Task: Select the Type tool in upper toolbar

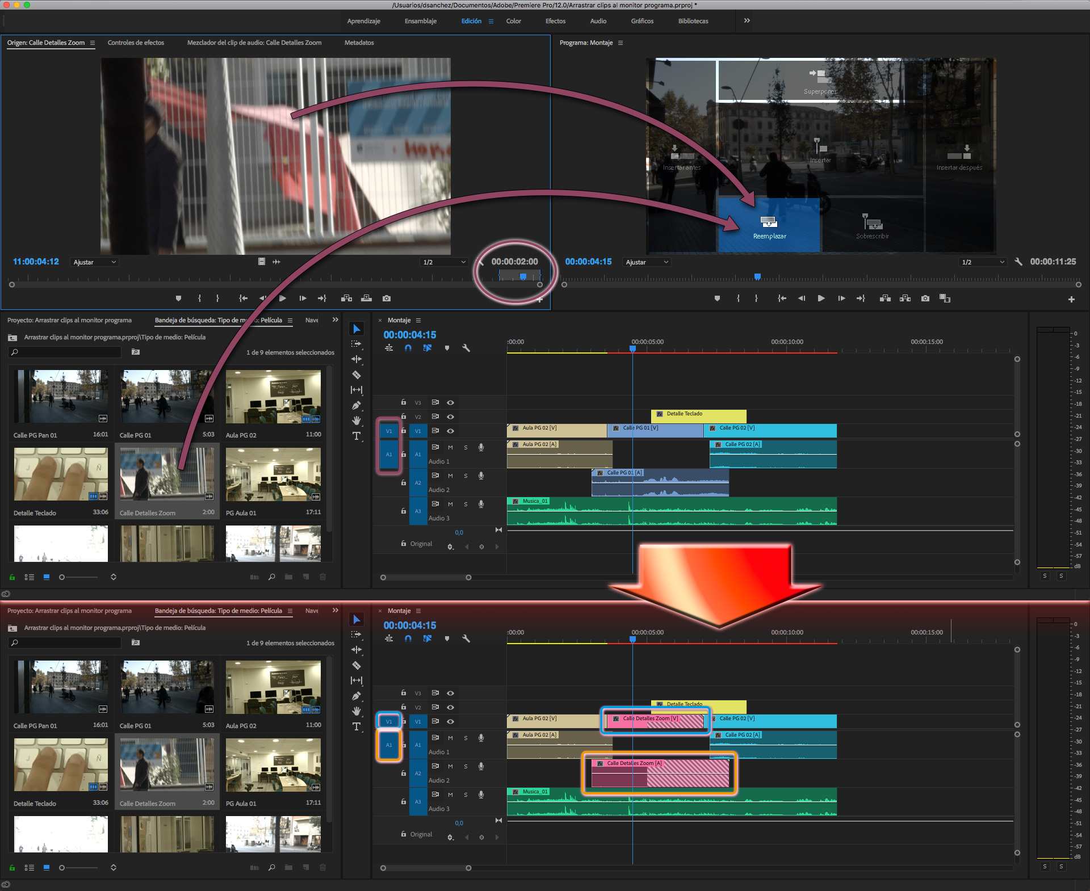Action: [357, 436]
